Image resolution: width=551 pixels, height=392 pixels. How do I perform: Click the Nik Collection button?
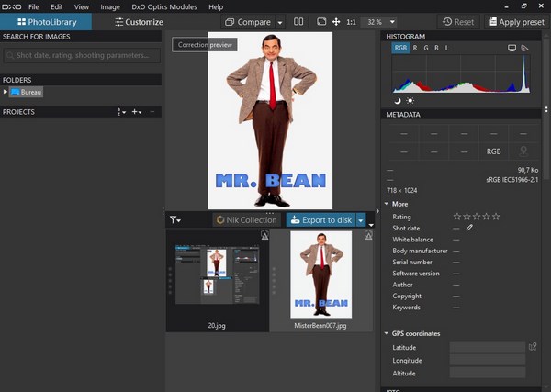click(x=247, y=220)
